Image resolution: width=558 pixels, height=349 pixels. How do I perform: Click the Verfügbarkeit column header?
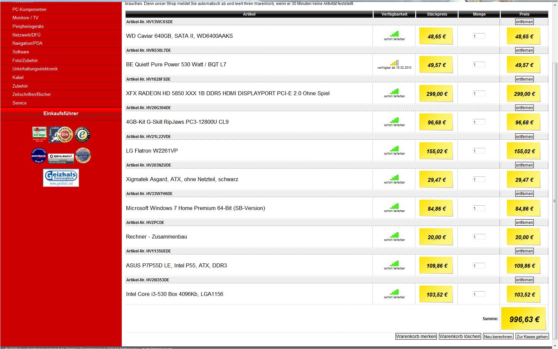(x=394, y=14)
